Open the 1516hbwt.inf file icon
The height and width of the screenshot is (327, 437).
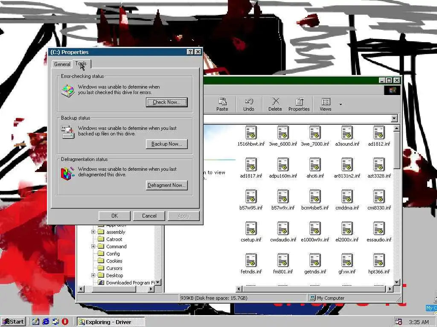251,132
